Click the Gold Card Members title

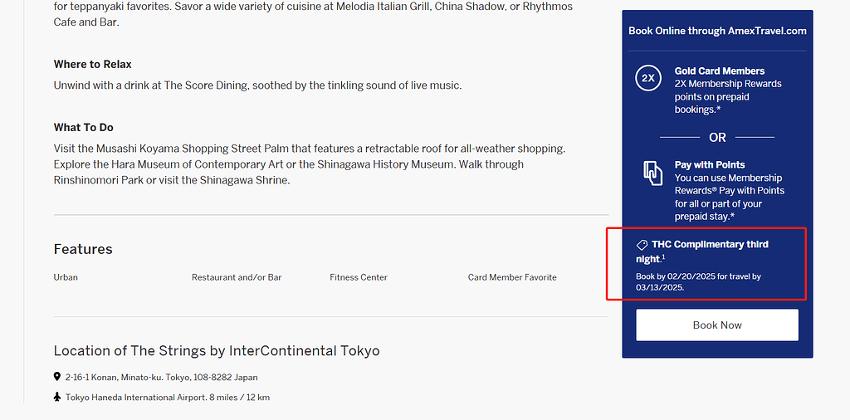tap(720, 71)
